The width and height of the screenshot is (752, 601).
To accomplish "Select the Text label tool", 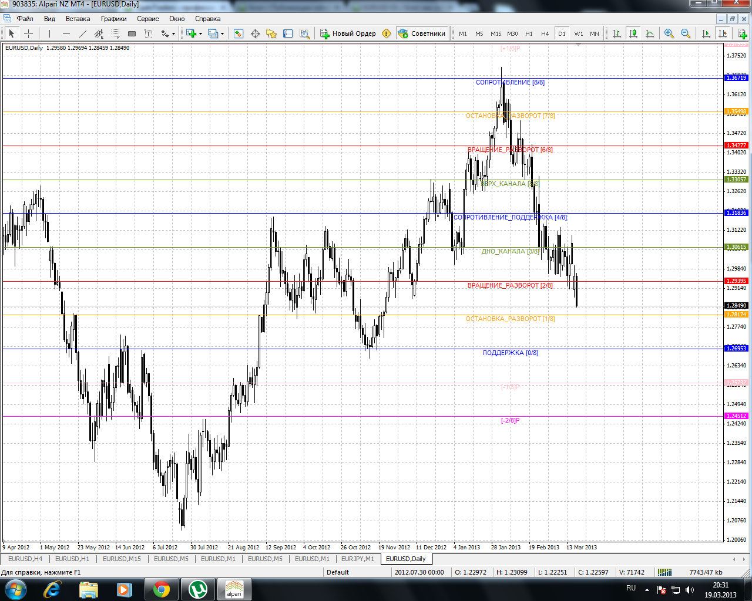I will coord(148,33).
